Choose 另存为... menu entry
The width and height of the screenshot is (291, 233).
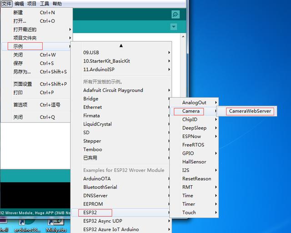tap(36, 72)
